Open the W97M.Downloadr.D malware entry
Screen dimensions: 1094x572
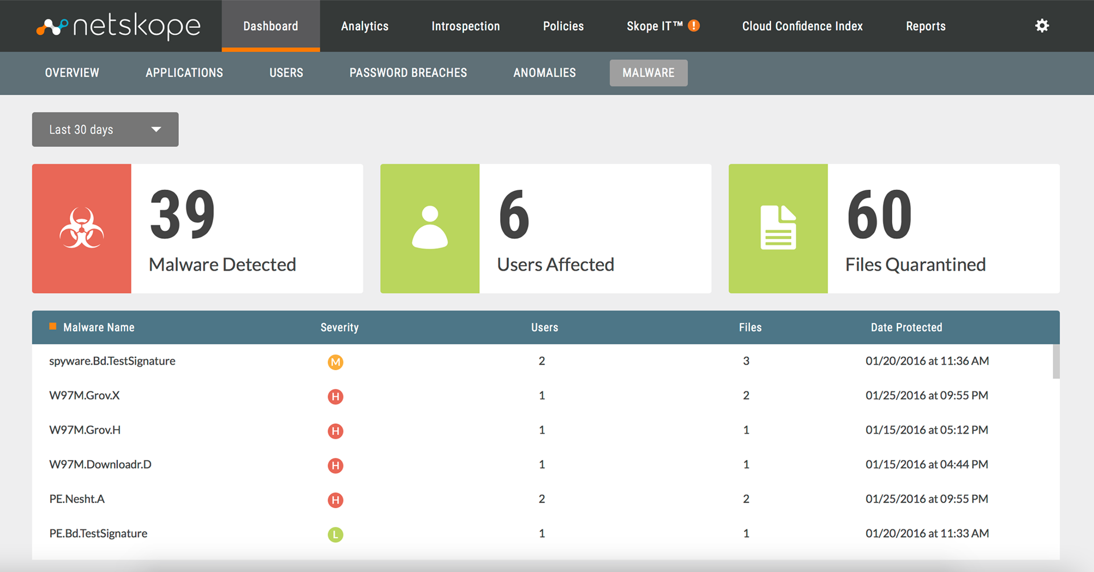coord(100,464)
